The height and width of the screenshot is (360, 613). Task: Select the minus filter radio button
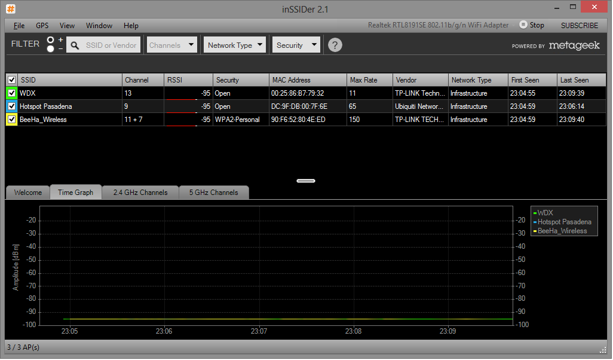50,48
